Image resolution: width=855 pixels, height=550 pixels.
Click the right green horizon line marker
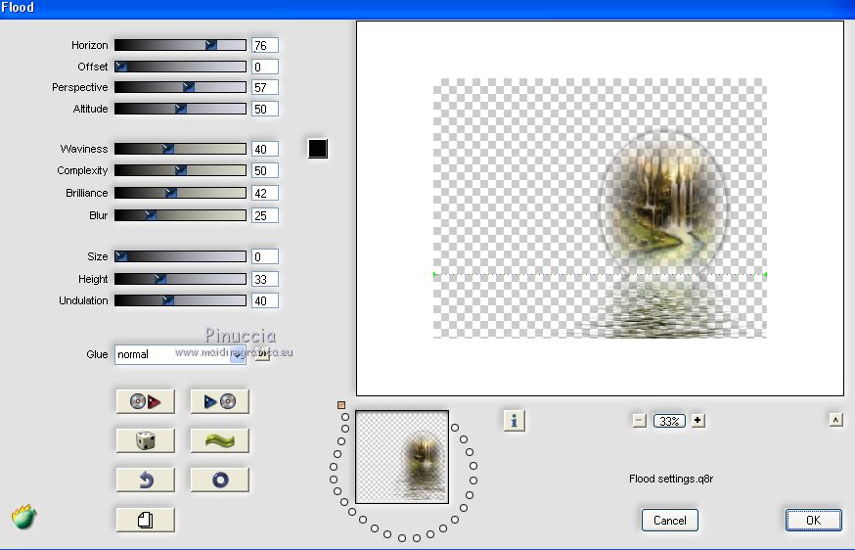tap(765, 274)
